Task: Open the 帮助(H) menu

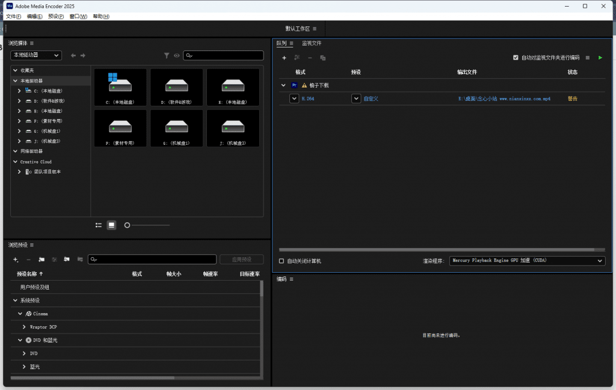Action: click(101, 16)
